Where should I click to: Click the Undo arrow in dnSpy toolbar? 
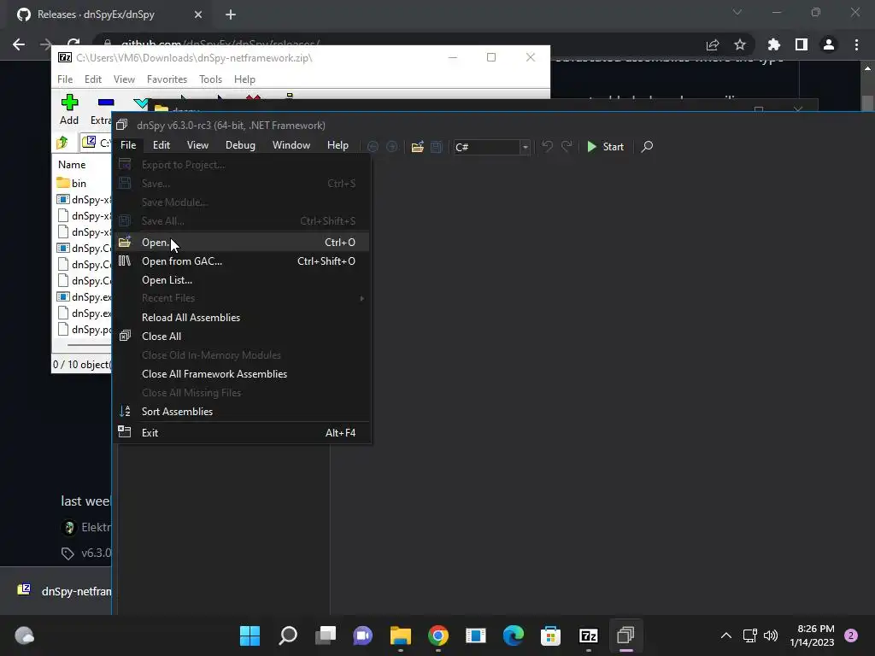tap(547, 147)
